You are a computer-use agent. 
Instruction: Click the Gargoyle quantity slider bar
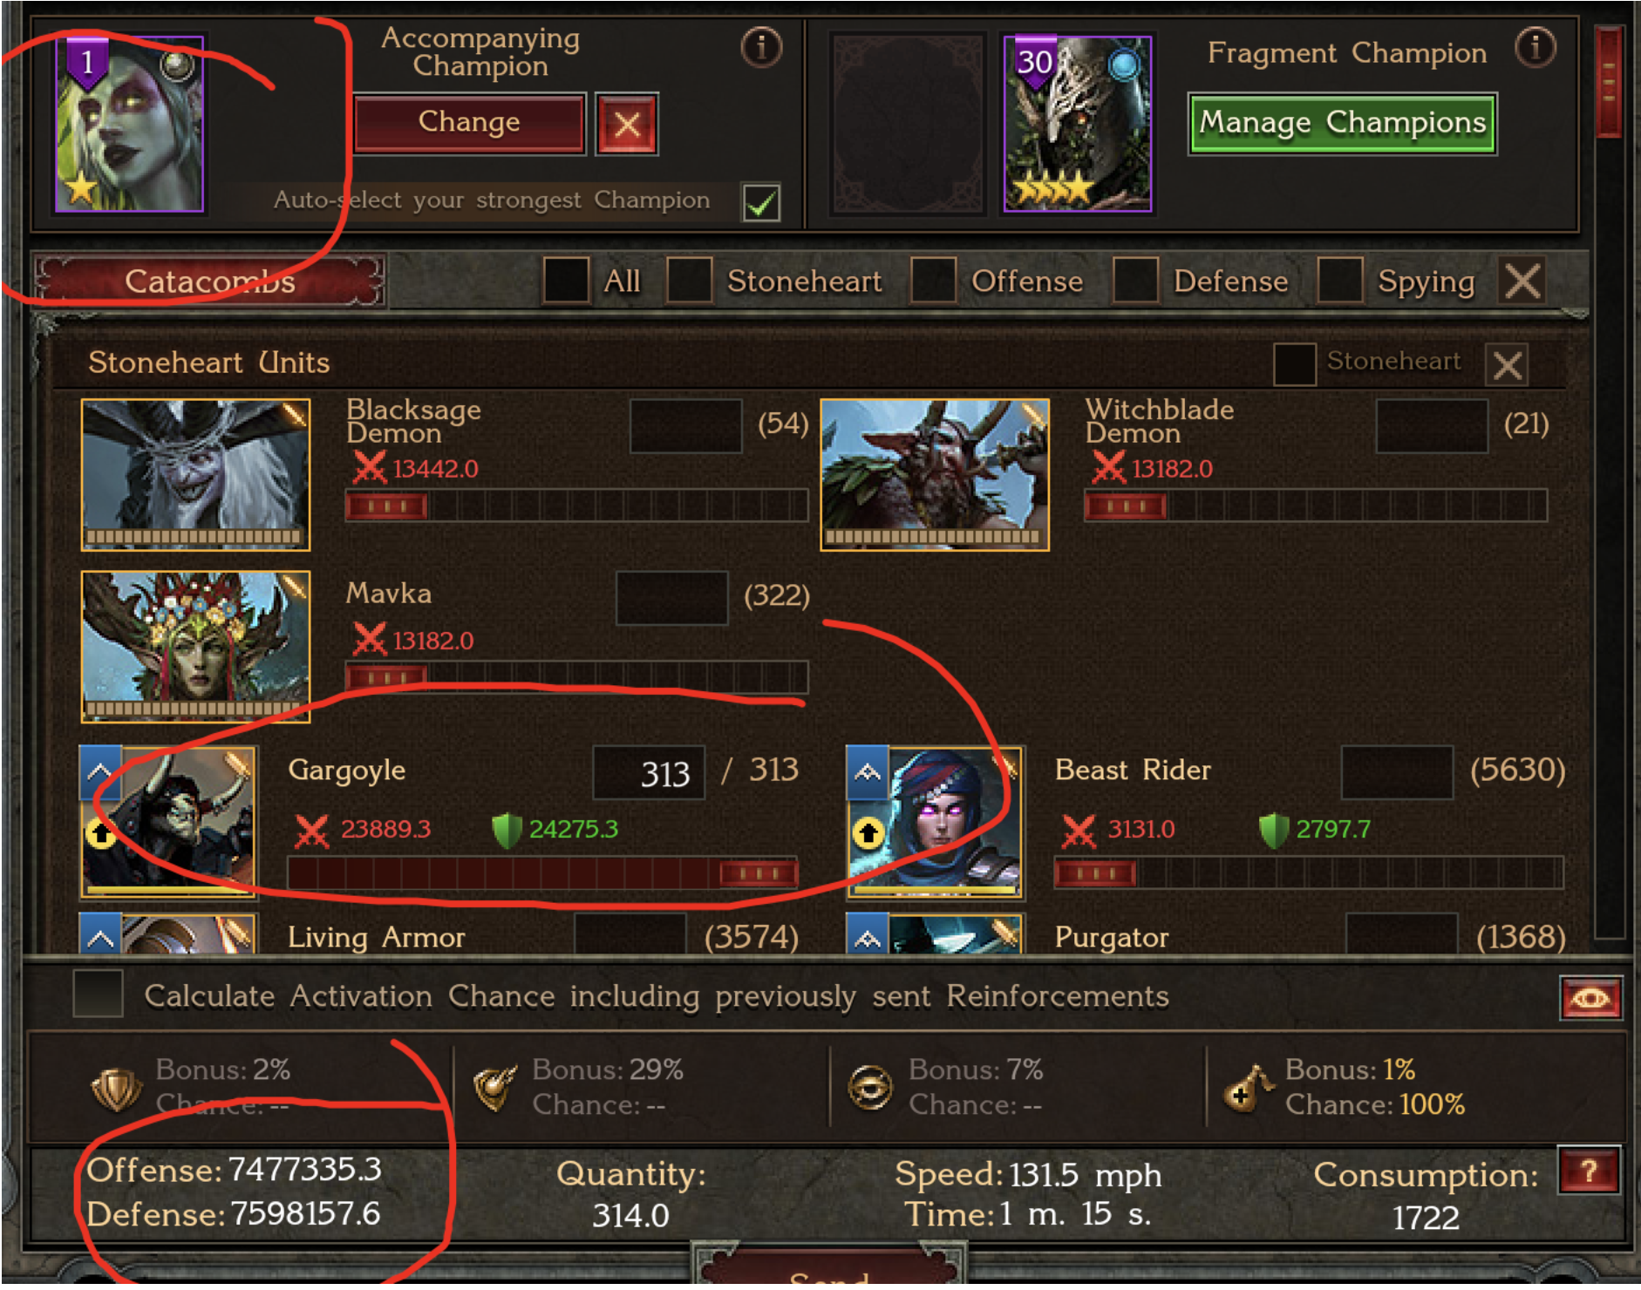point(542,873)
